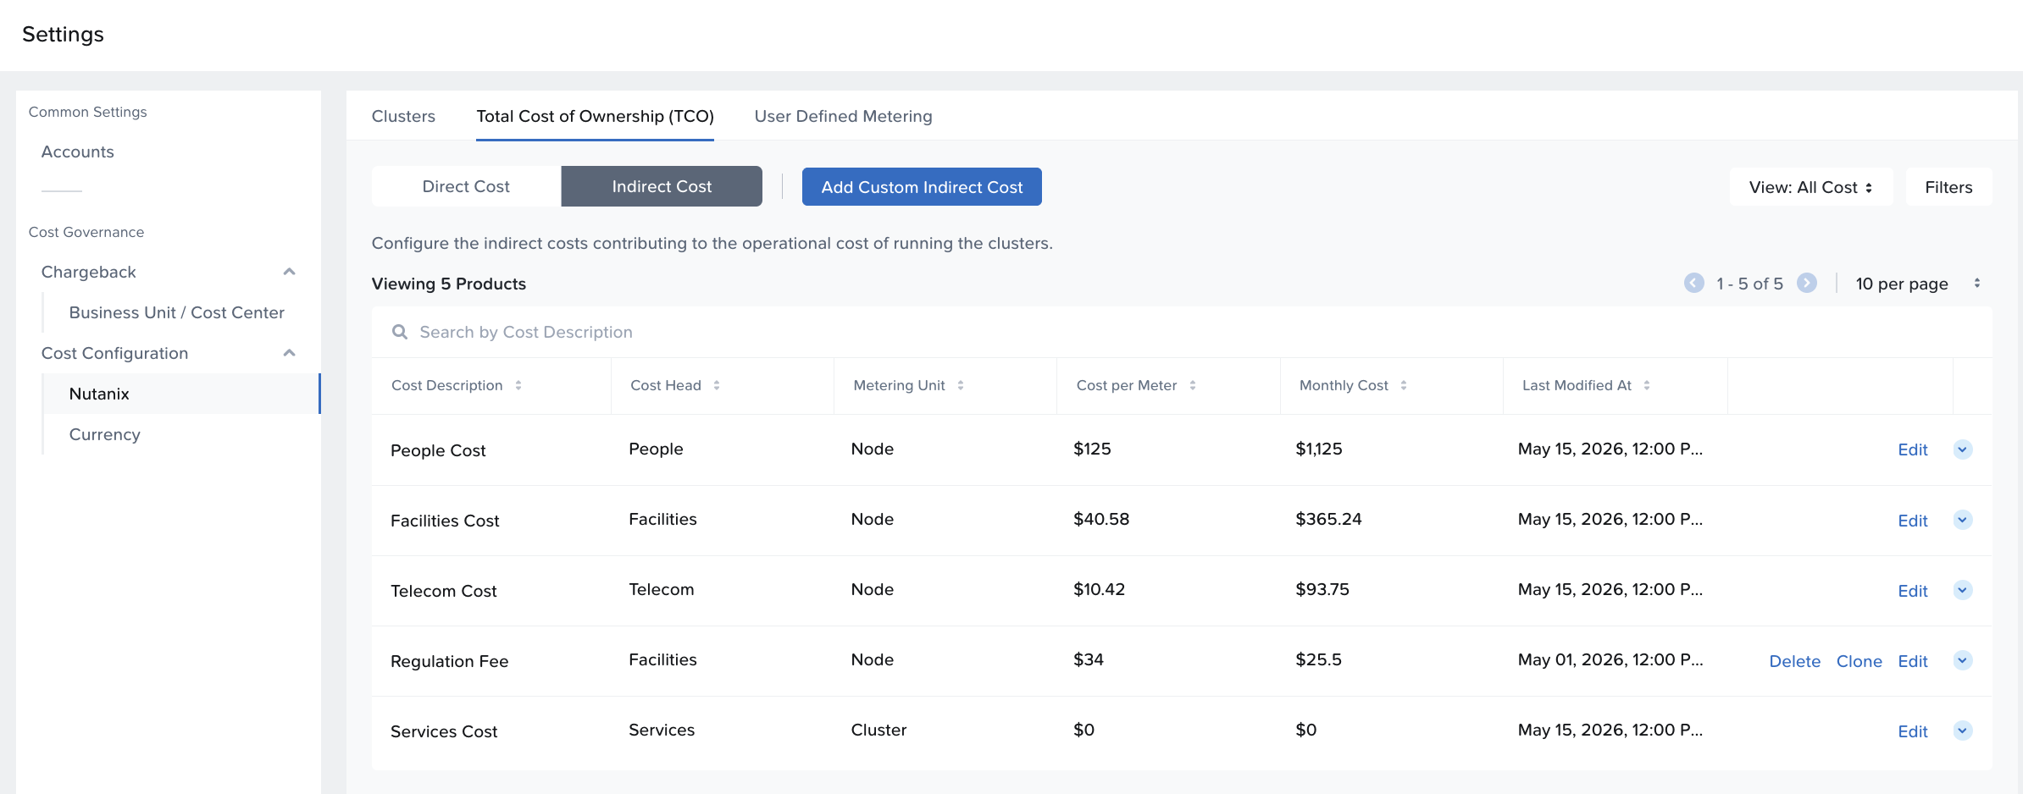This screenshot has height=794, width=2023.
Task: Go to previous page arrow
Action: (x=1693, y=283)
